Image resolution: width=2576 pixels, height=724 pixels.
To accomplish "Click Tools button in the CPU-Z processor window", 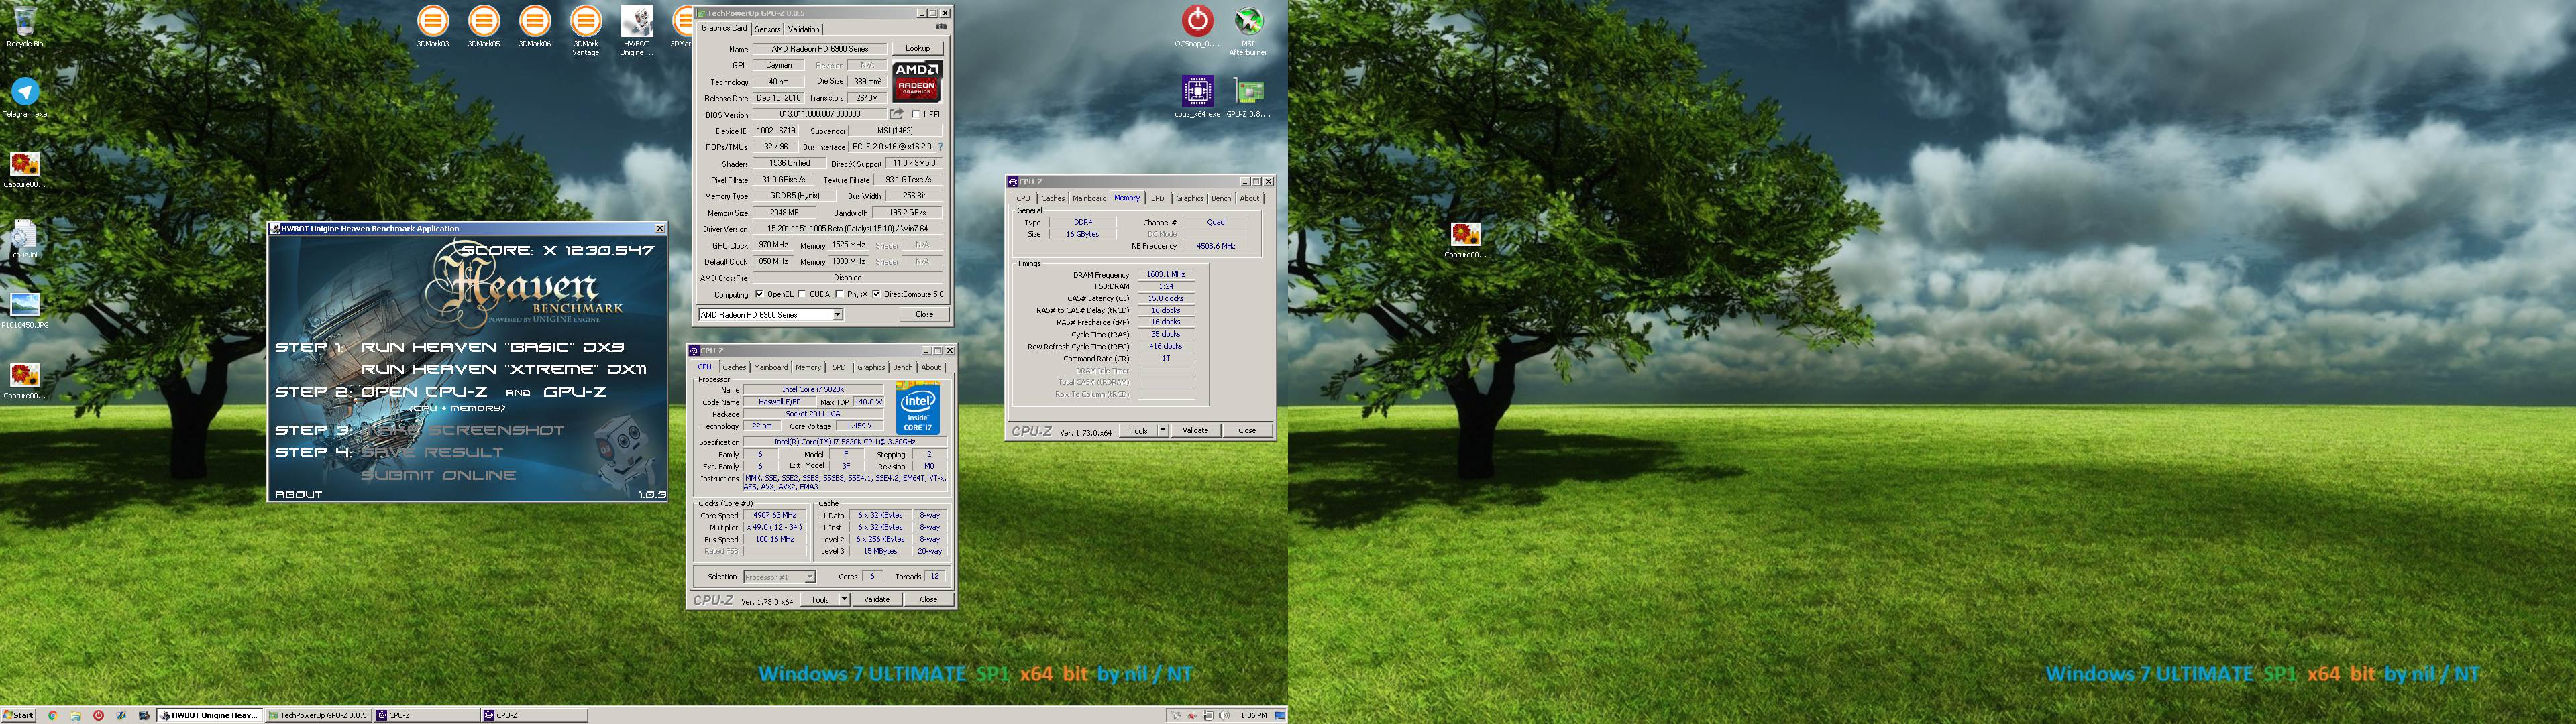I will [820, 600].
